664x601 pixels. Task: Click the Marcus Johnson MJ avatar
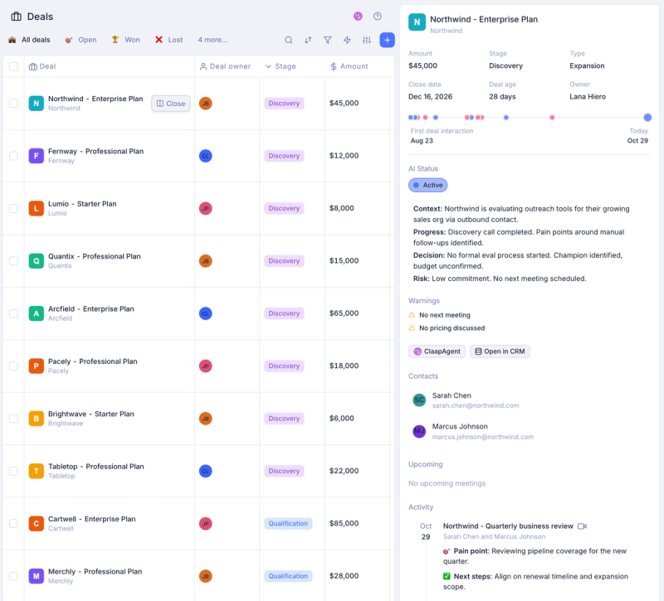419,431
